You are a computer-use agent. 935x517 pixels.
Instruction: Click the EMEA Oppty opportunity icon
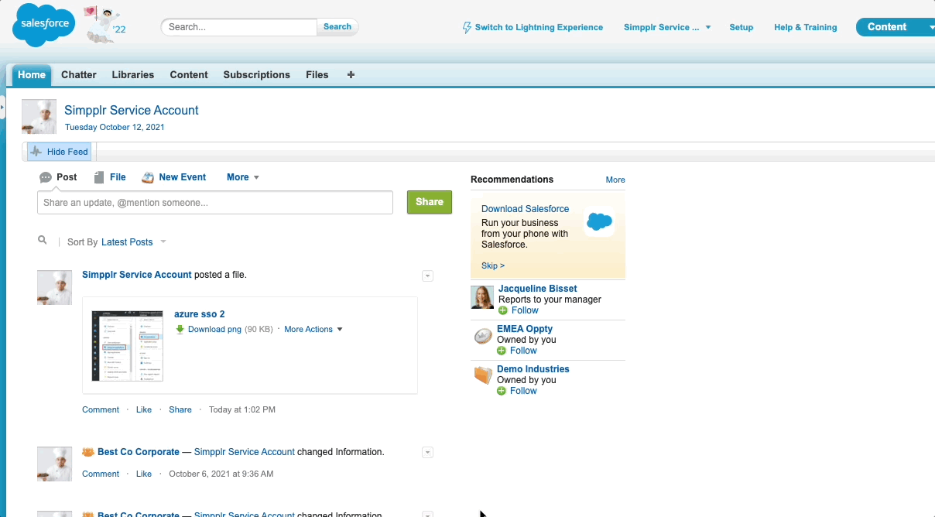point(483,336)
